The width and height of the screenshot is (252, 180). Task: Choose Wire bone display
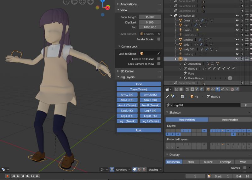[x=243, y=162]
